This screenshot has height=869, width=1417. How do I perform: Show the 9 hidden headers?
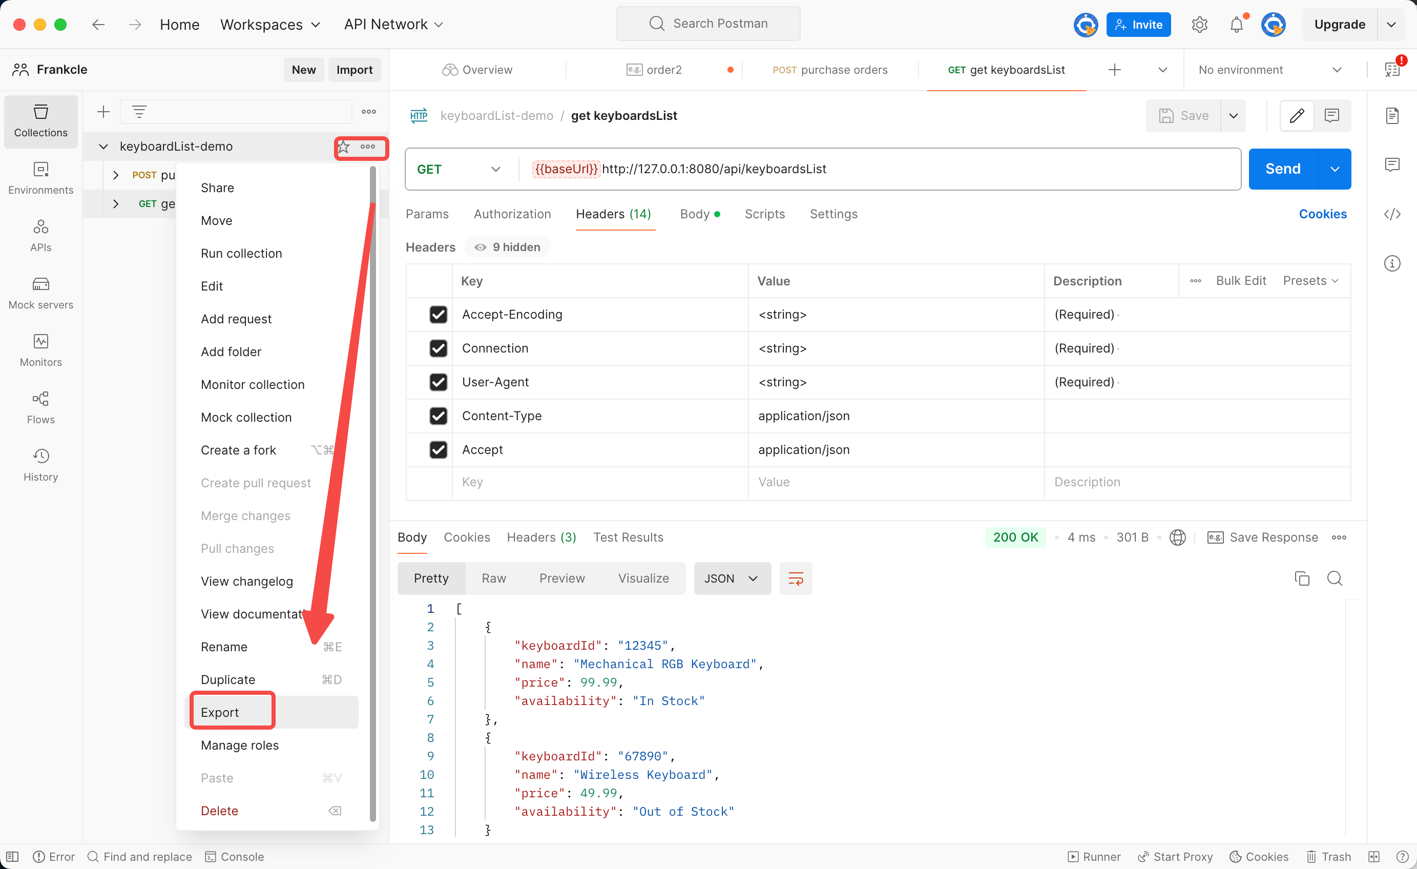[x=507, y=247]
